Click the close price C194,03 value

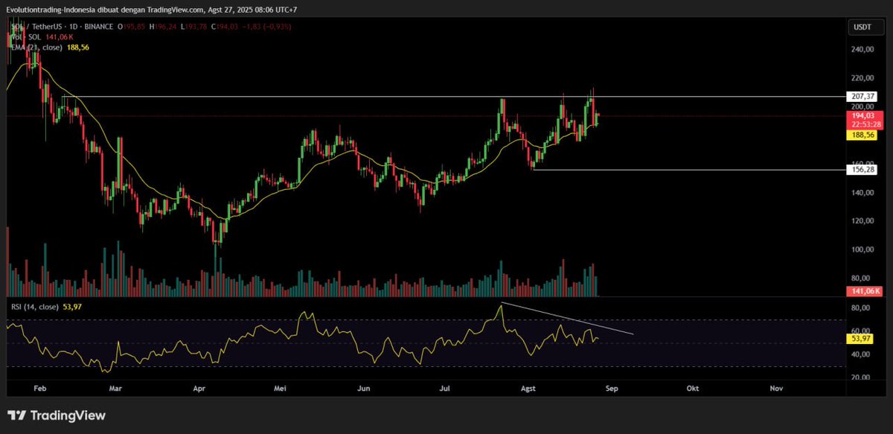point(224,27)
